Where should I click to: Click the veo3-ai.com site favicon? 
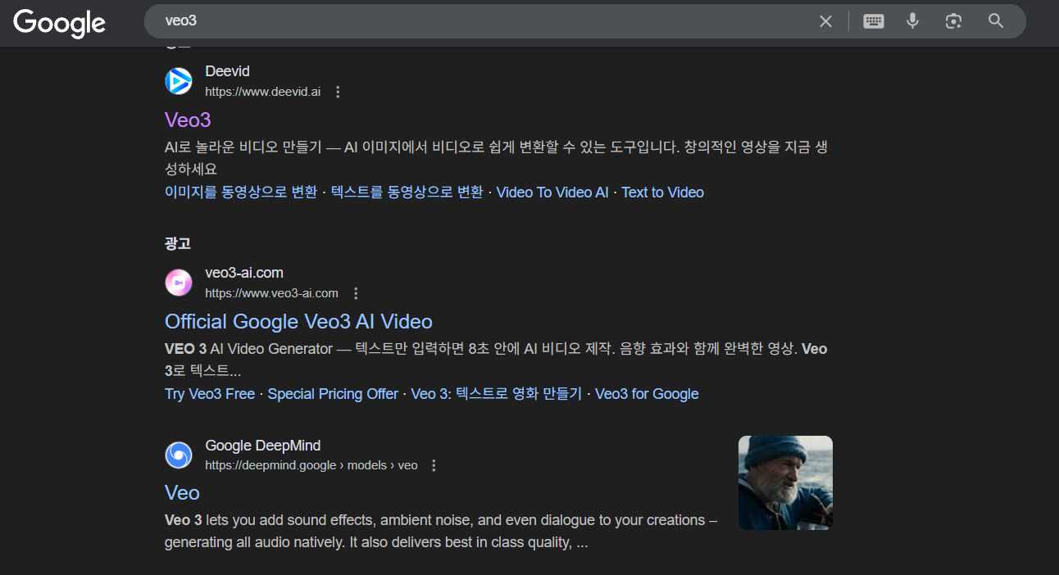pos(179,283)
